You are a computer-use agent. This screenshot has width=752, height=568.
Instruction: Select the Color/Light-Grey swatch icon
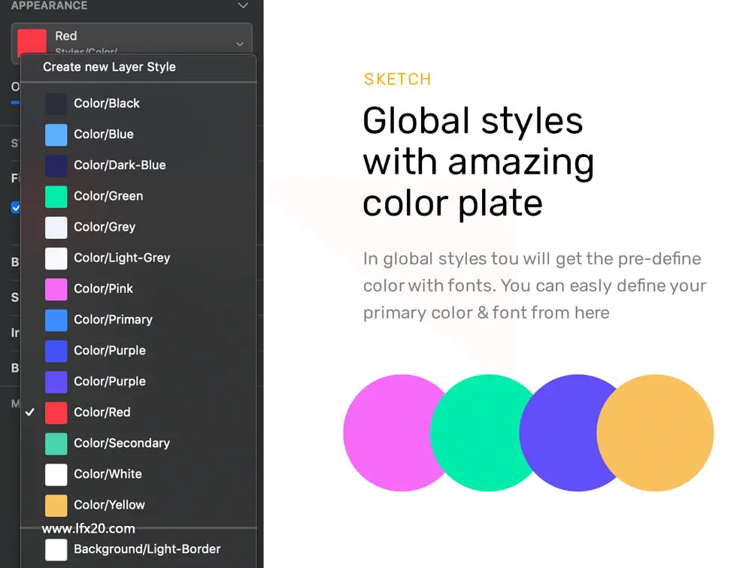point(56,258)
